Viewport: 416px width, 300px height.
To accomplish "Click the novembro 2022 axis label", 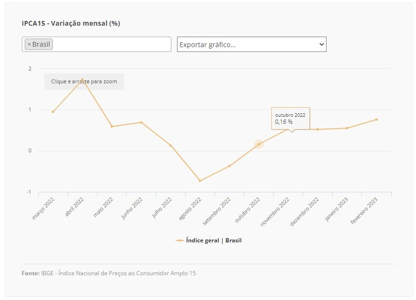I will [275, 212].
